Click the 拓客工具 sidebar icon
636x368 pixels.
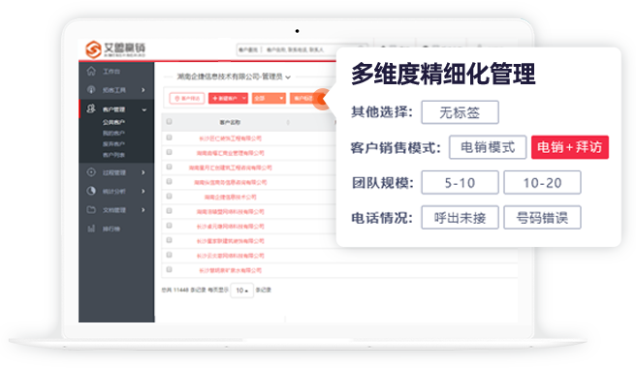coord(91,89)
